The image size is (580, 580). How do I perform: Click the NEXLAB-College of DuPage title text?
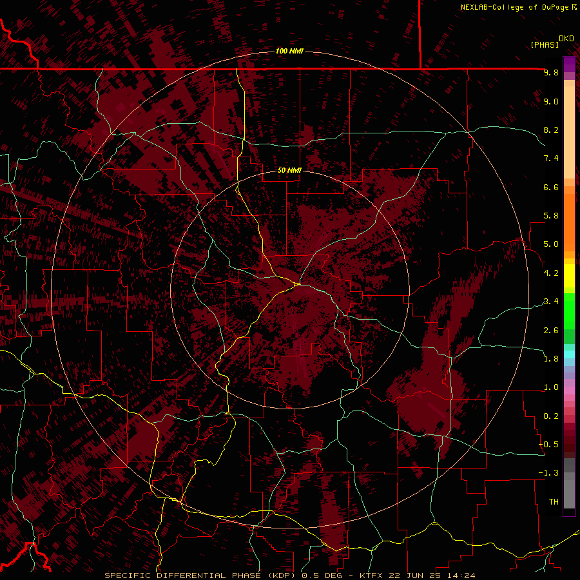click(x=514, y=7)
